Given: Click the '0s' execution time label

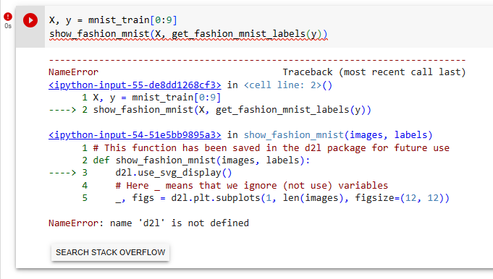Looking at the screenshot, I should 8,26.
